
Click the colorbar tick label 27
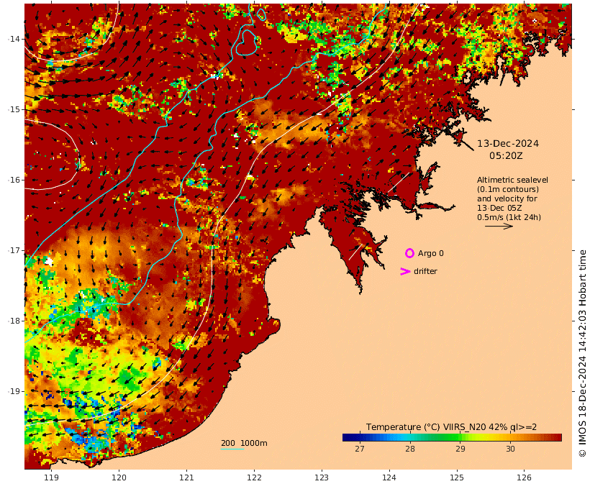click(x=359, y=449)
